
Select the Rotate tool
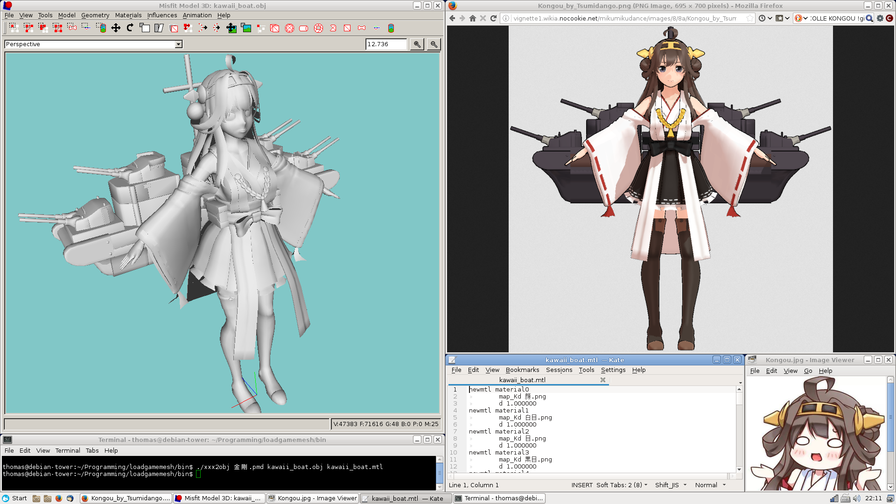pos(130,28)
